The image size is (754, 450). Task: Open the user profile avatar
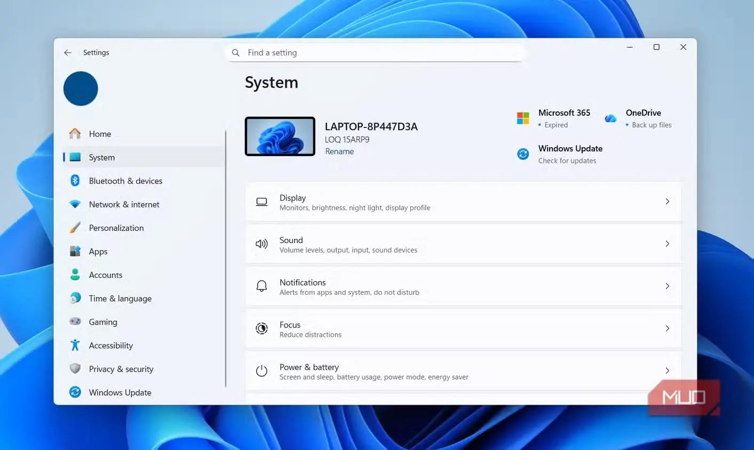tap(81, 89)
